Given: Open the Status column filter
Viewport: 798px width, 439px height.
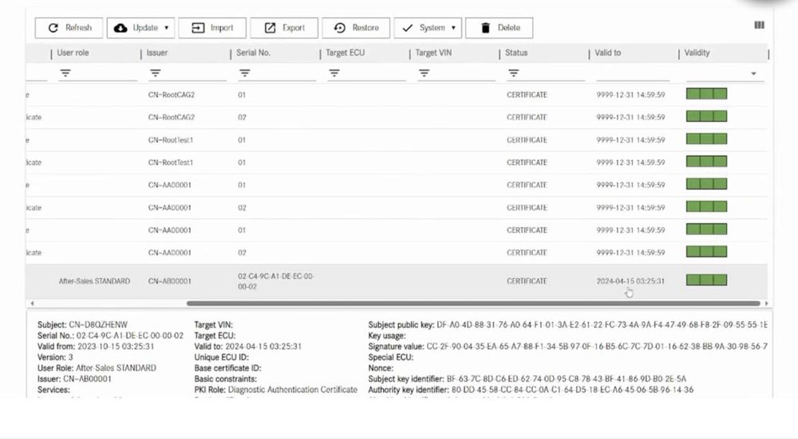Looking at the screenshot, I should pos(513,73).
